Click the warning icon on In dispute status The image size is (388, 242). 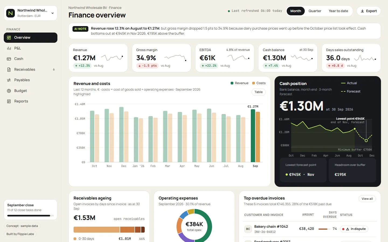click(x=348, y=229)
